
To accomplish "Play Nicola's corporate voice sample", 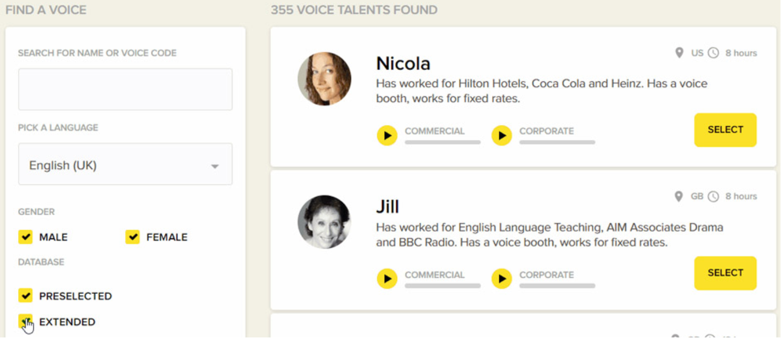I will pos(501,136).
